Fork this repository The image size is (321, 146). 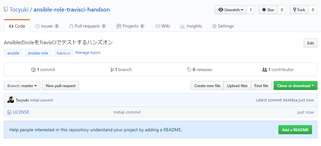pyautogui.click(x=299, y=10)
